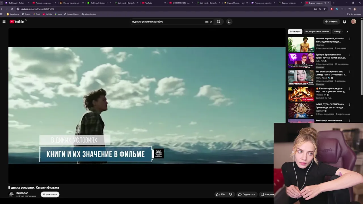Screen dimensions: 363x204
Task: Go back to previous page
Action: 2,9
